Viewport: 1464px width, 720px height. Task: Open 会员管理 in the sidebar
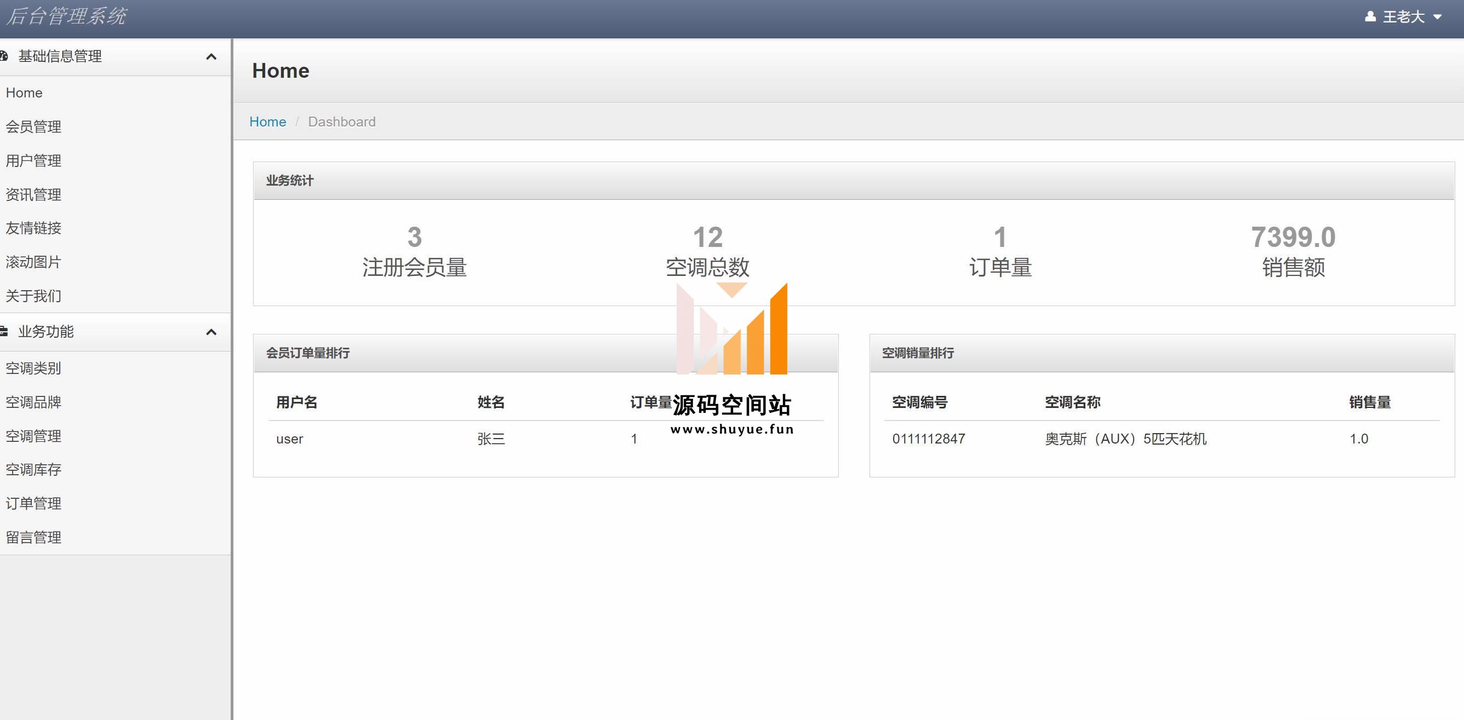tap(33, 126)
